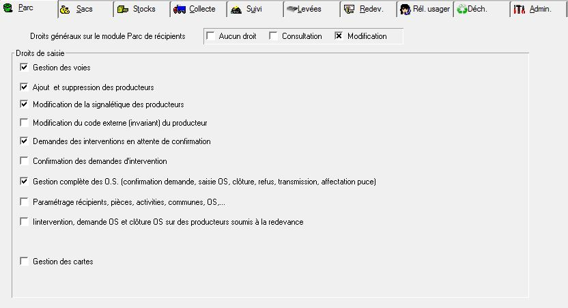Click the recycling icon on Déch. tab
568x308 pixels.
point(461,10)
